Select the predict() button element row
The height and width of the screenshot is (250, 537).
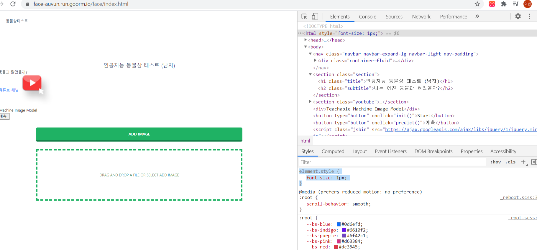(x=386, y=123)
